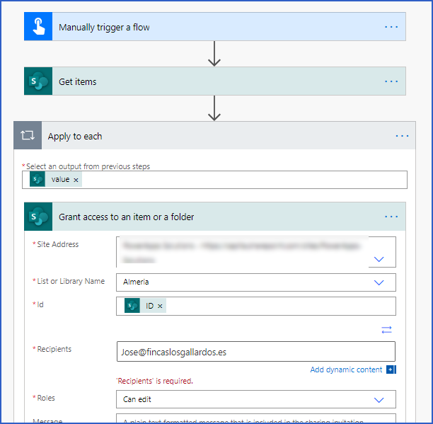
Task: Open the Grant access action ellipsis menu
Action: (391, 217)
